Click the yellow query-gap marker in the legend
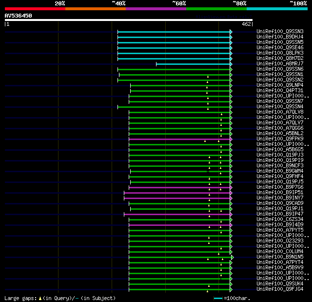 (x=40, y=299)
